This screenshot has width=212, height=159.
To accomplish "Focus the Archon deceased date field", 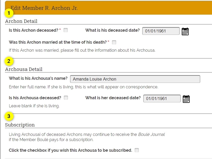I will click(161, 31).
